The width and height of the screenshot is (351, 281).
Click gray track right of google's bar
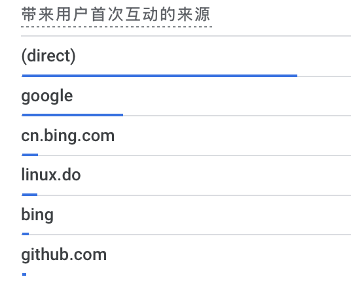tap(237, 116)
